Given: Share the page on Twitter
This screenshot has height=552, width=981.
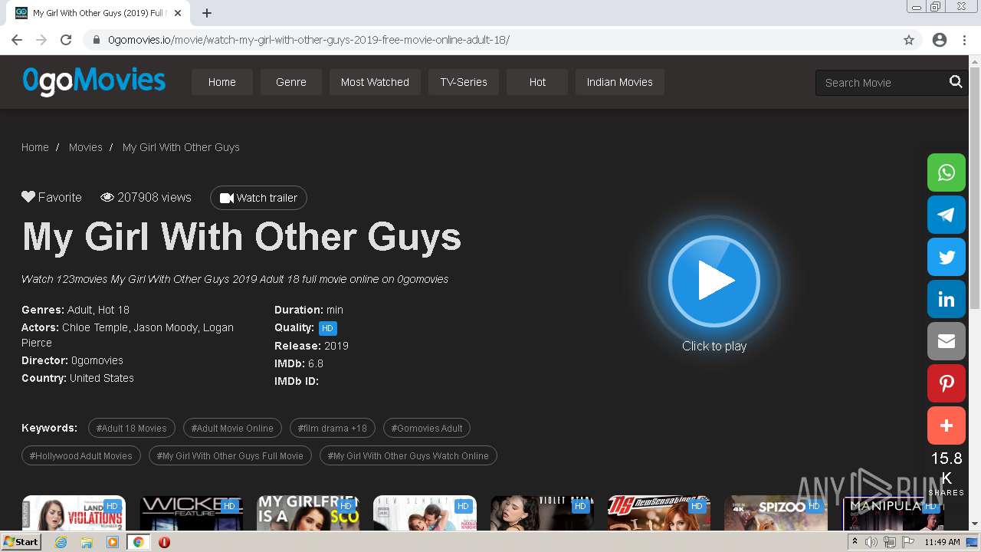Looking at the screenshot, I should point(947,257).
